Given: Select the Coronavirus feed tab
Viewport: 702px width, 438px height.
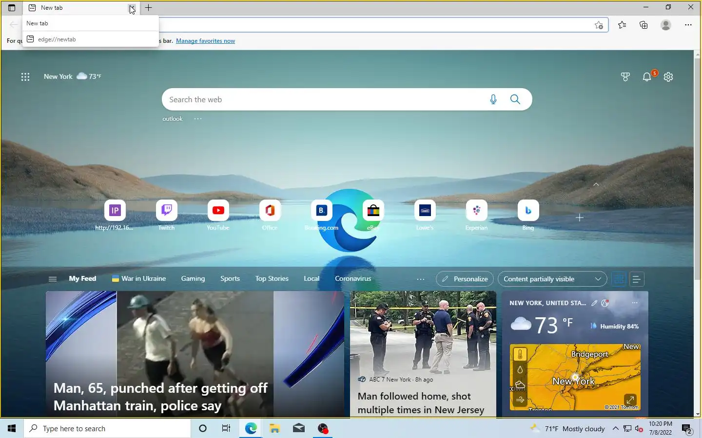Looking at the screenshot, I should (x=353, y=279).
